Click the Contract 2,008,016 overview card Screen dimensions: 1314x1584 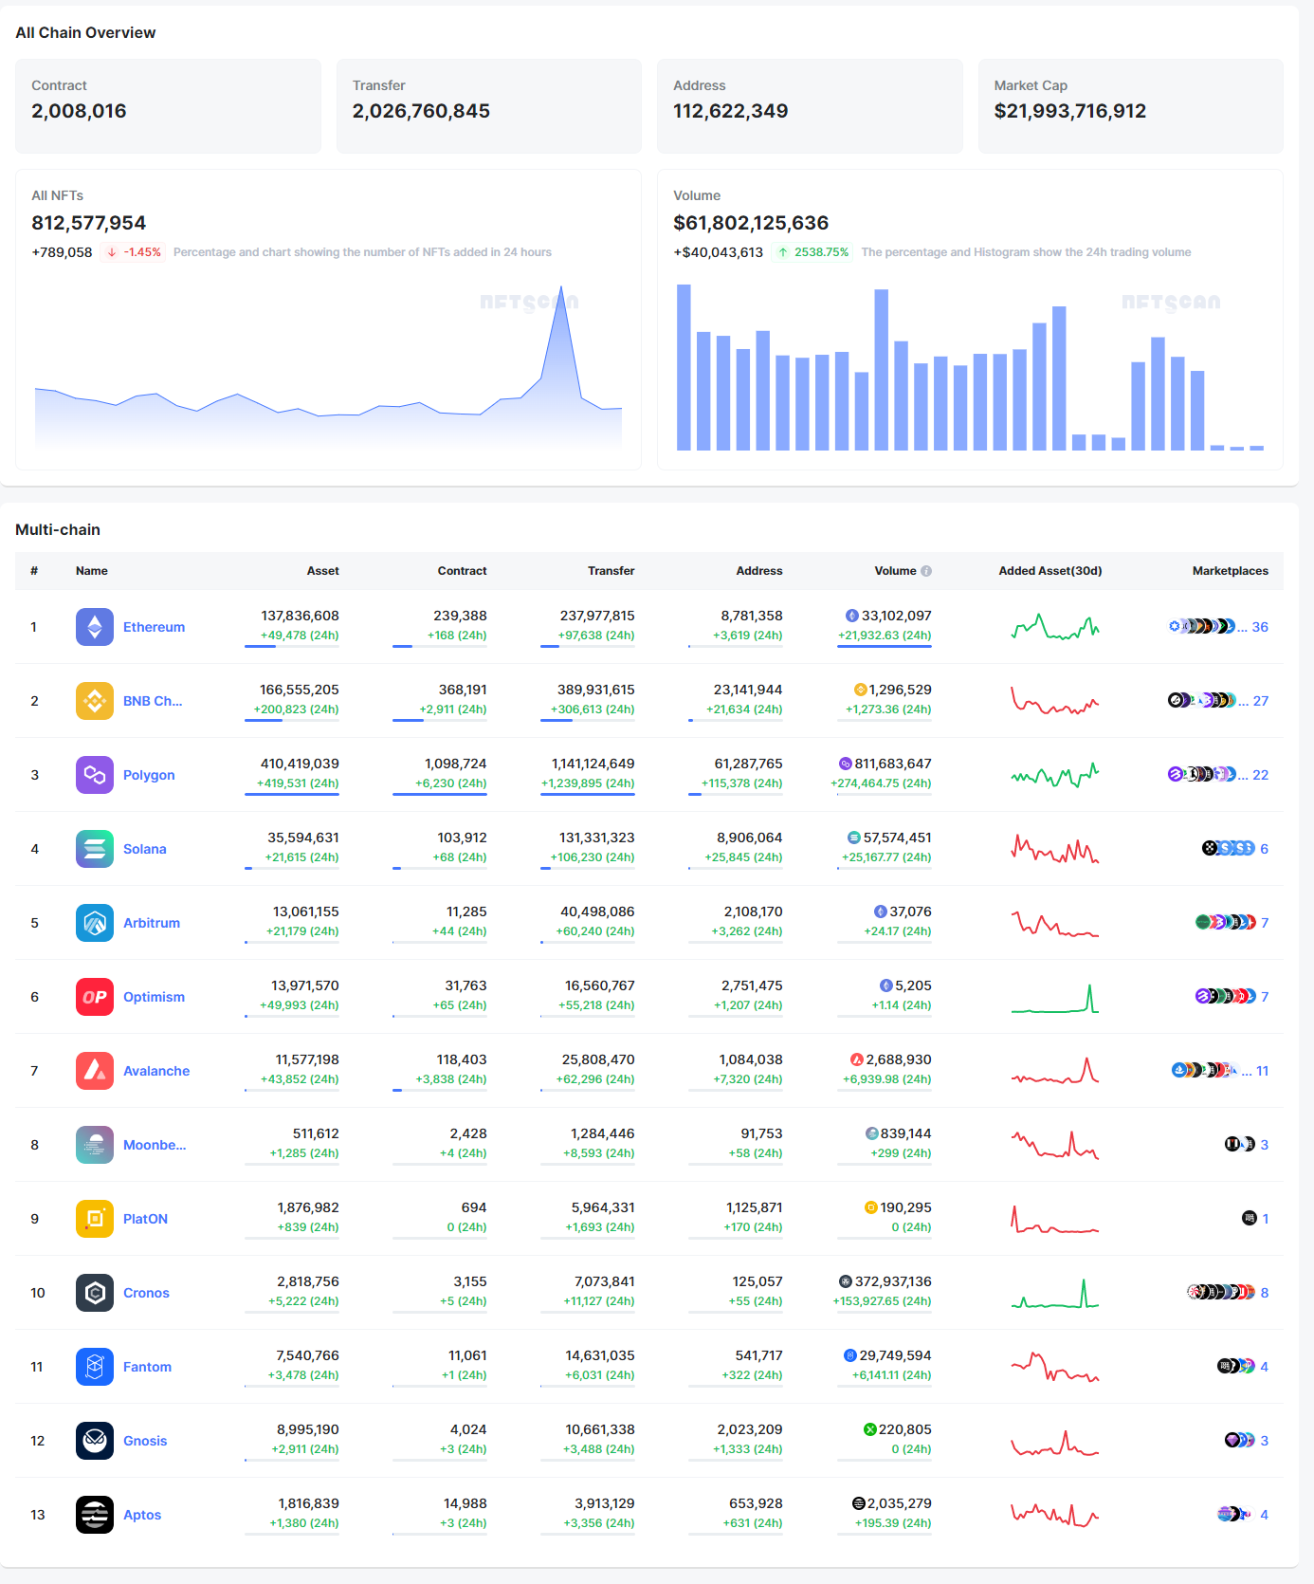(x=168, y=106)
